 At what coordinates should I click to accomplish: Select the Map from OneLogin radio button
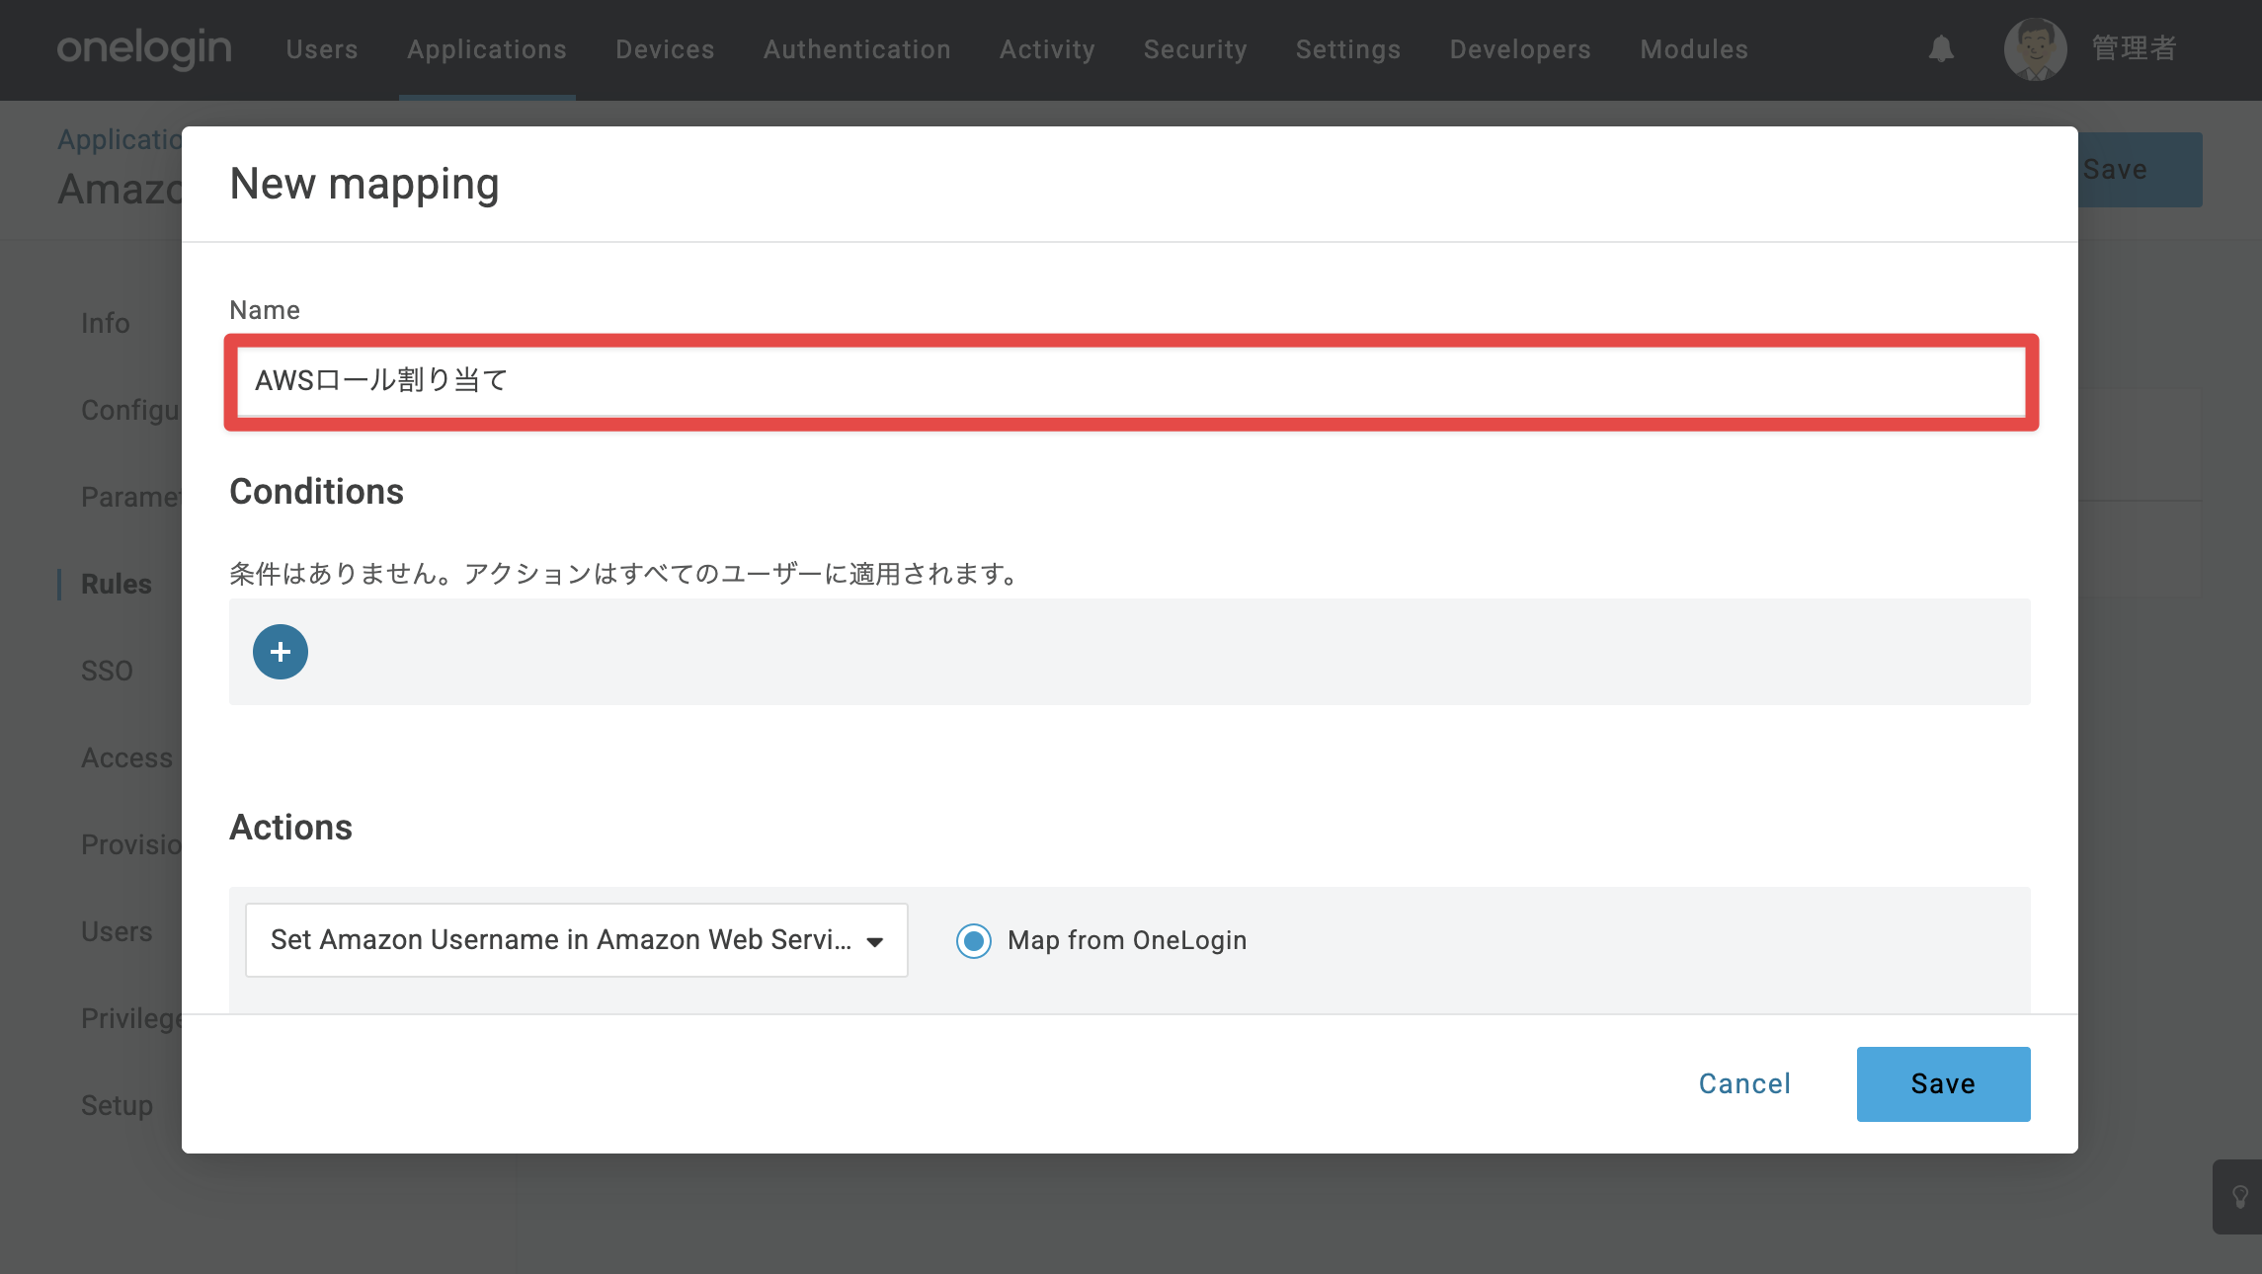coord(974,940)
